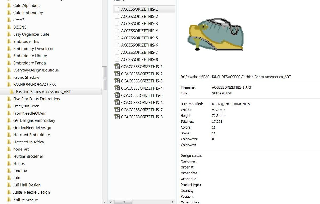Click the Hatched in Africa folder icon
The image size is (320, 204).
[x=9, y=142]
